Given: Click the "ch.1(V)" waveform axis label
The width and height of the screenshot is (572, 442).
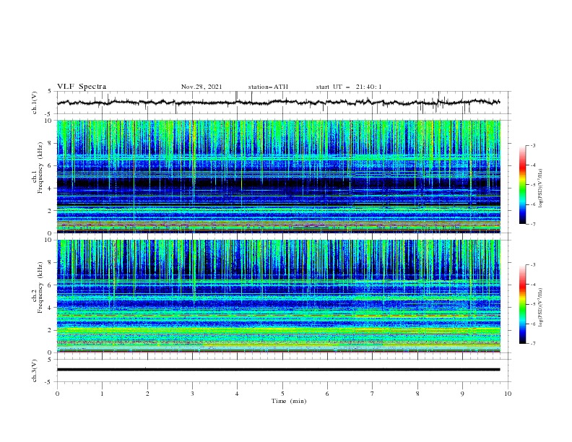Looking at the screenshot, I should pyautogui.click(x=35, y=103).
